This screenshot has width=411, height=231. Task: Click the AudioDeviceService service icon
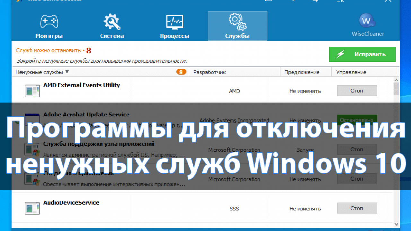pyautogui.click(x=32, y=208)
